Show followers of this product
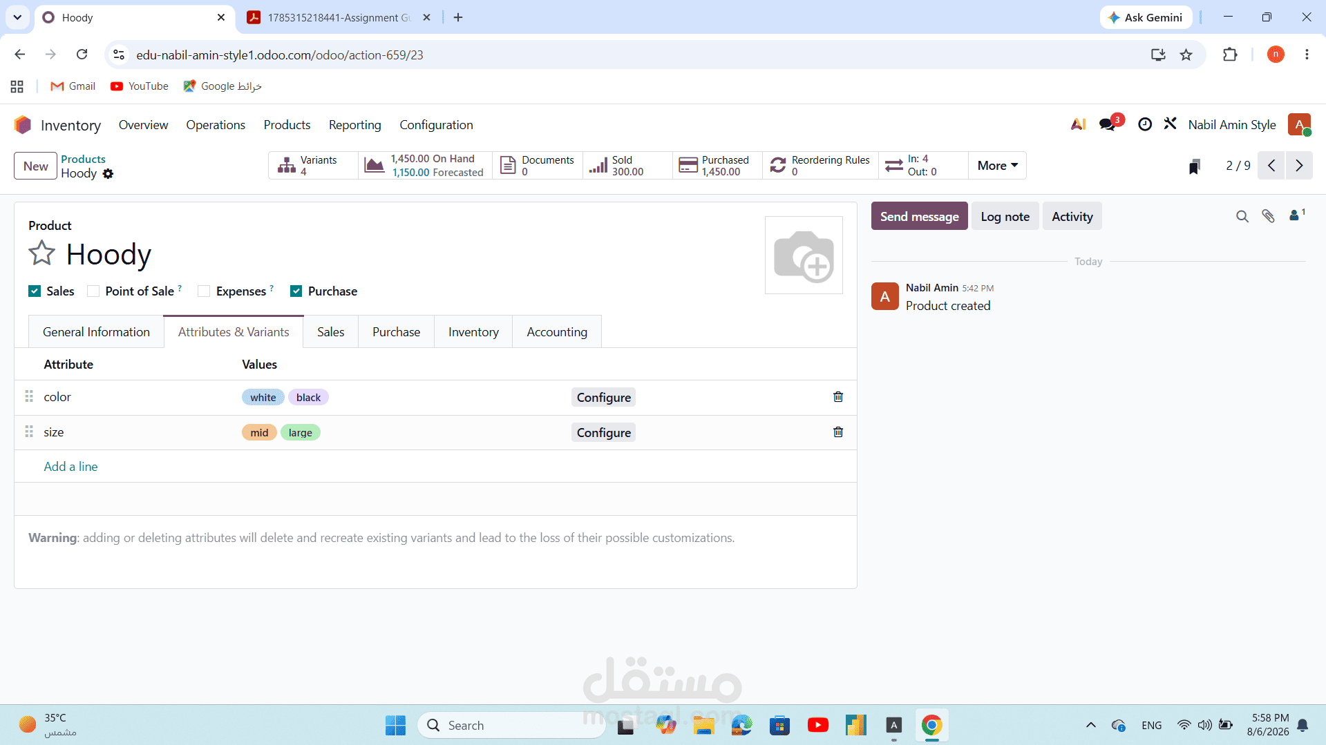 coord(1297,215)
